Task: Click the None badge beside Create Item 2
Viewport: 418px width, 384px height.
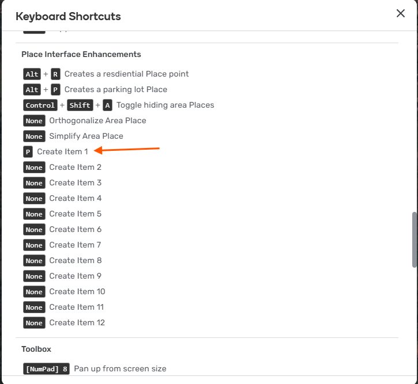Action: pos(34,168)
